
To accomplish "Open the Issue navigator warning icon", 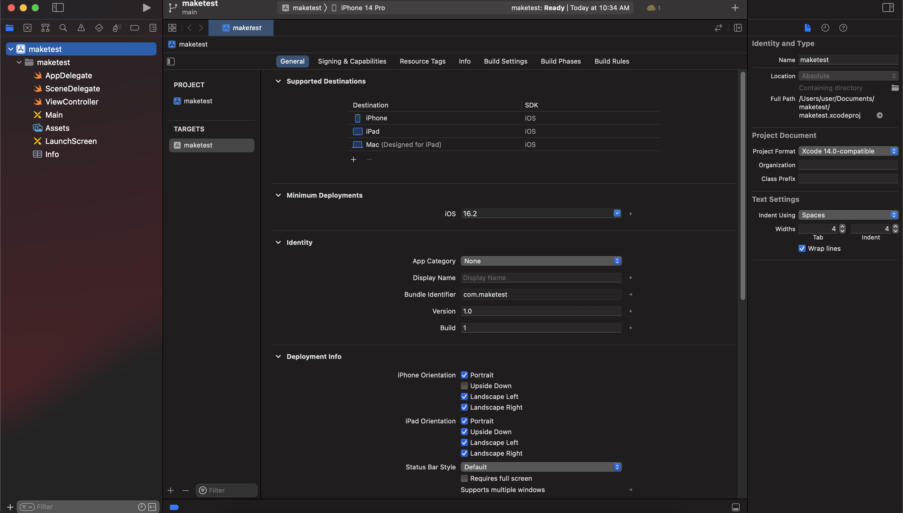I will point(81,28).
